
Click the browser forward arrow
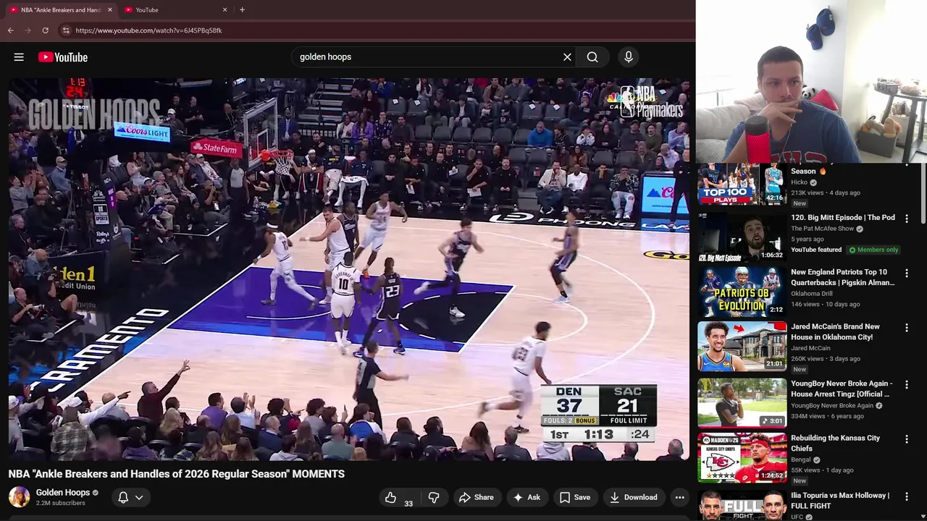point(28,30)
